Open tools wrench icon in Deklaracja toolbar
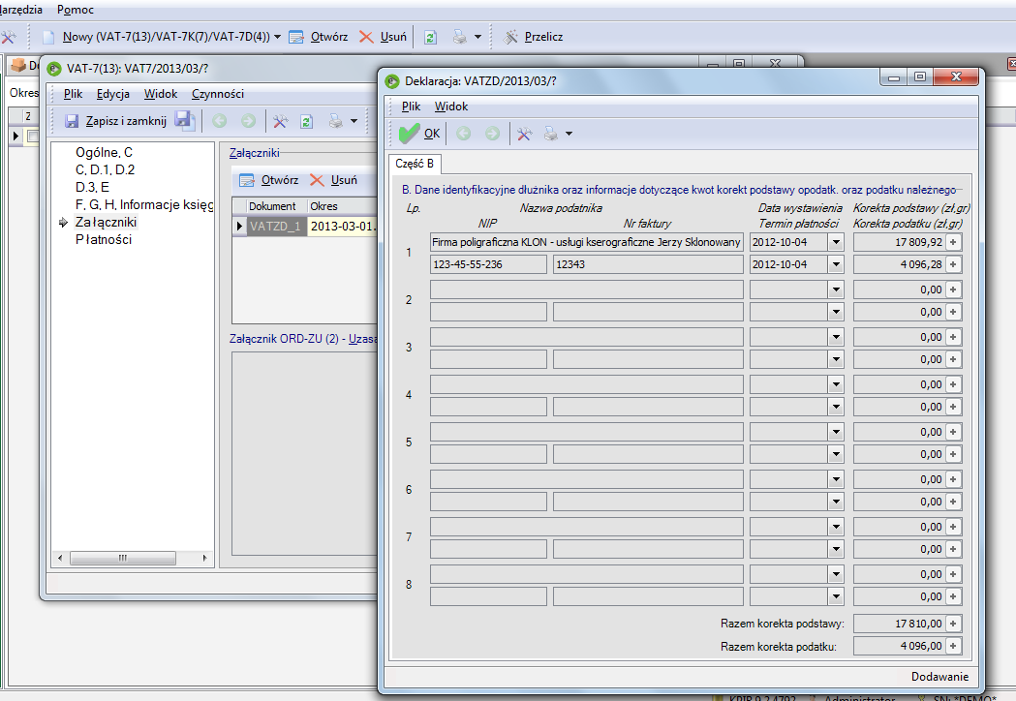This screenshot has height=701, width=1016. coord(524,135)
